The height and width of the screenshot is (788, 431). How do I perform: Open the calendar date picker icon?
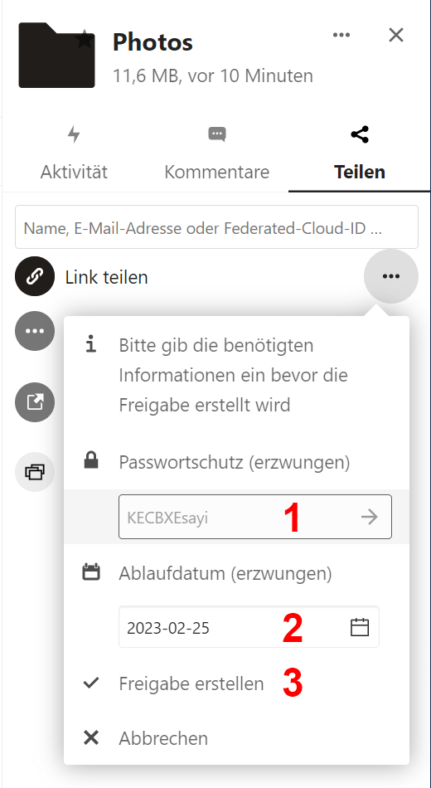tap(360, 628)
